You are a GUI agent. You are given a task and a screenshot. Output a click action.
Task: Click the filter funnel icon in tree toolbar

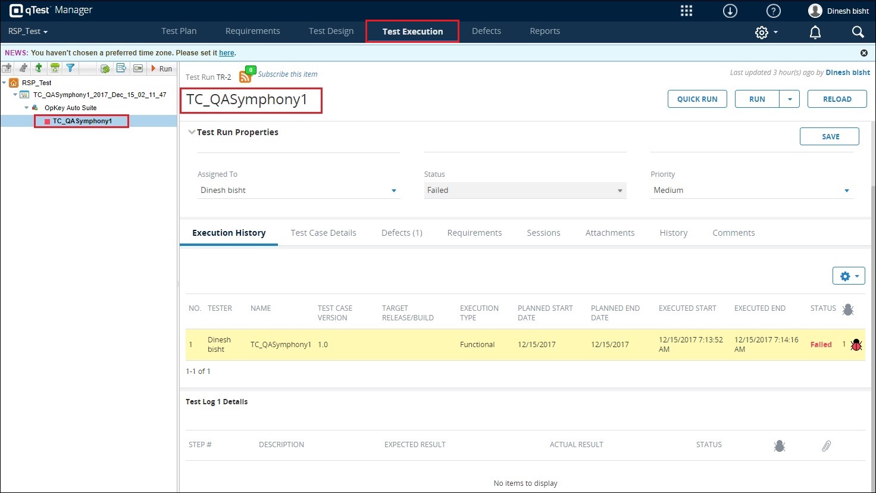click(70, 68)
